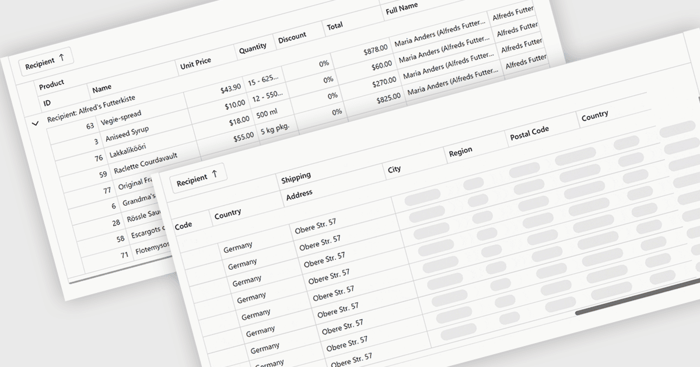Screen dimensions: 700x367
Task: Click the Recipient sort chip in the back grid
Action: pos(45,61)
